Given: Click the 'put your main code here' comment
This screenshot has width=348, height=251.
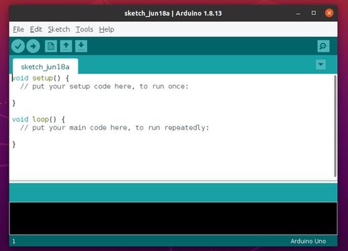Looking at the screenshot, I should point(114,128).
